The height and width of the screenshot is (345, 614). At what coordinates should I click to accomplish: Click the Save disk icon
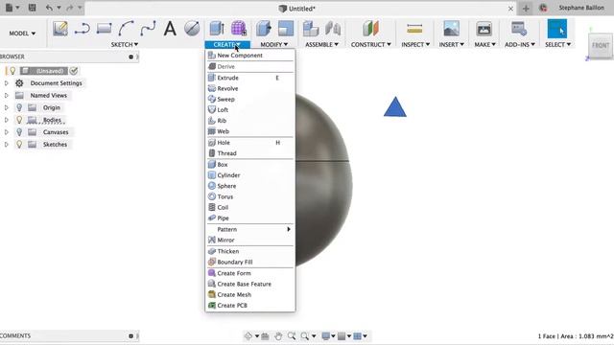pos(32,8)
